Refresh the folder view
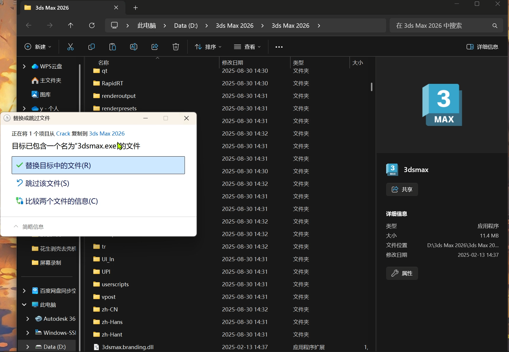This screenshot has height=352, width=509. pos(92,25)
